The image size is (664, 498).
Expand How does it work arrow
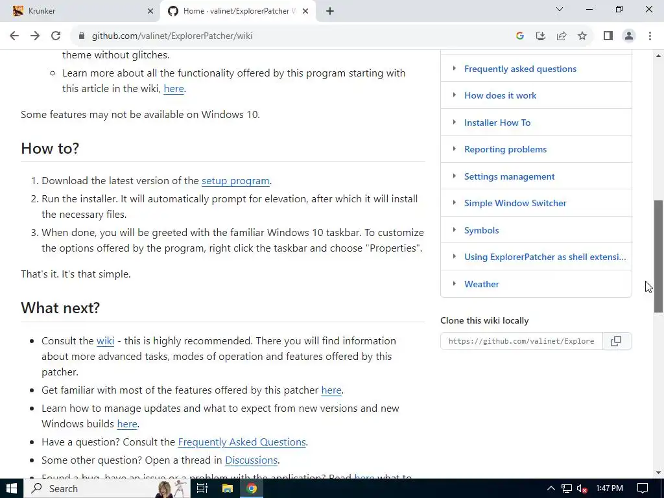[455, 95]
